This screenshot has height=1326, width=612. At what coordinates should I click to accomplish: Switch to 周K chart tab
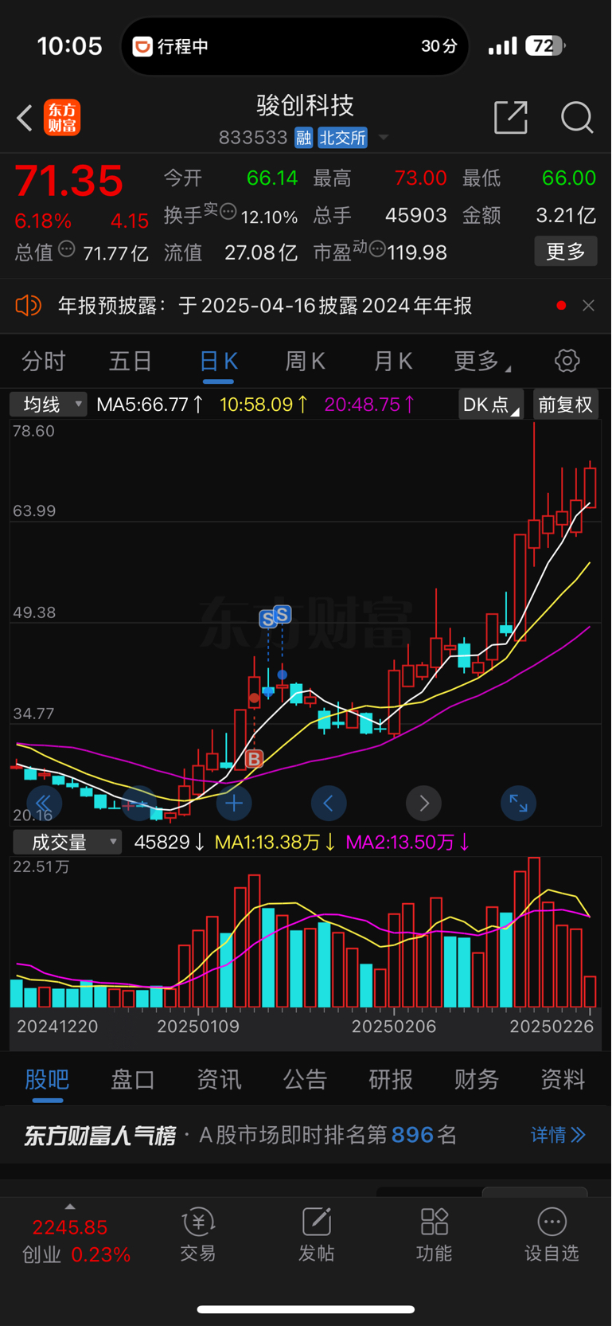click(306, 362)
